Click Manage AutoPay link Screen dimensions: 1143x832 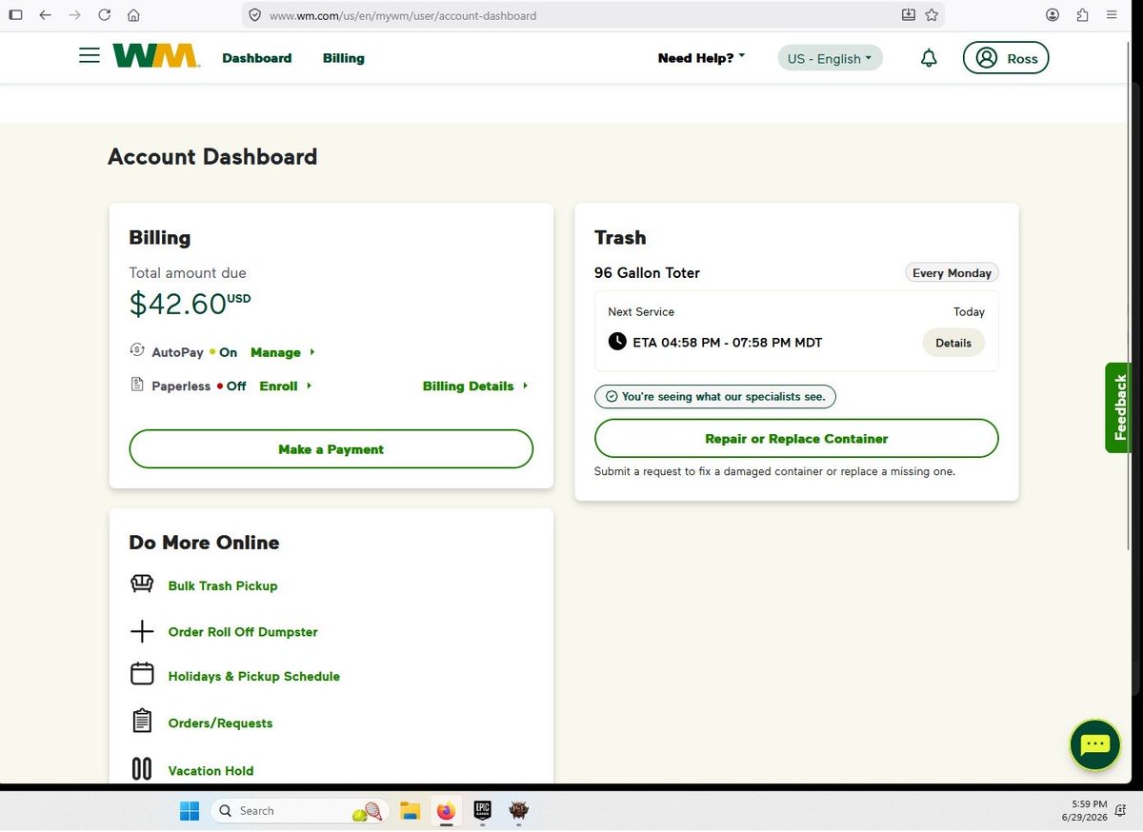pos(282,352)
